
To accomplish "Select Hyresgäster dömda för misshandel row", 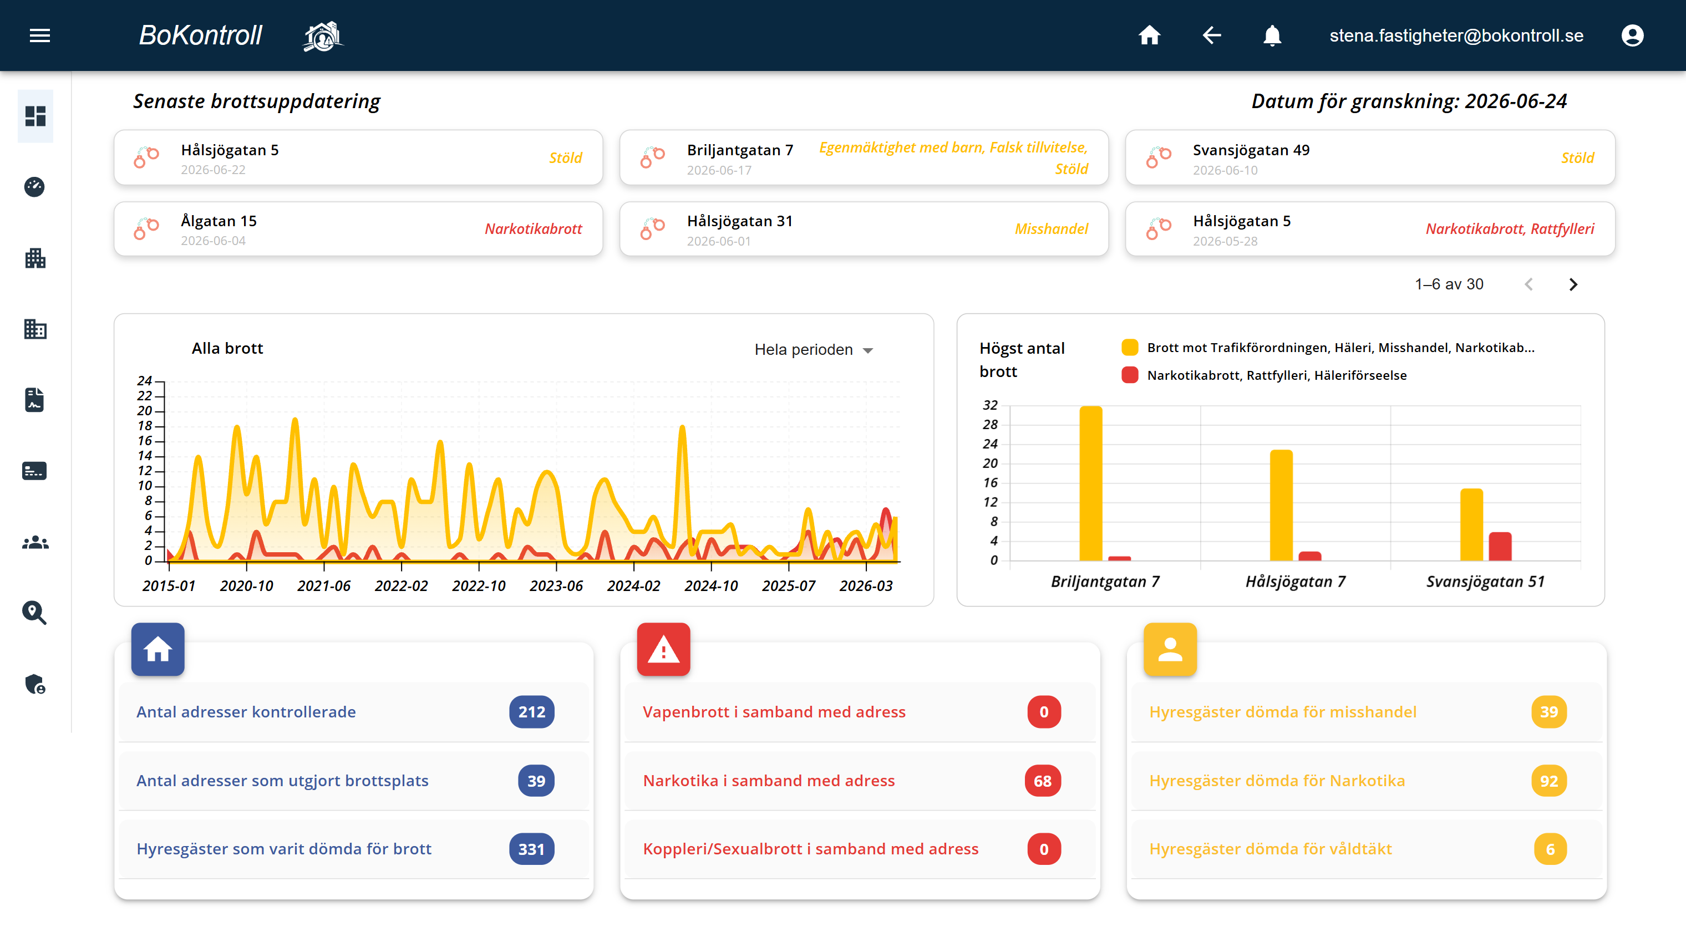I will pyautogui.click(x=1367, y=712).
